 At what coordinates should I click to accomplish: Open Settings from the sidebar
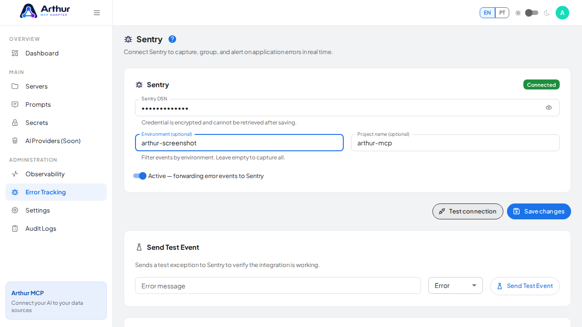(x=56, y=210)
